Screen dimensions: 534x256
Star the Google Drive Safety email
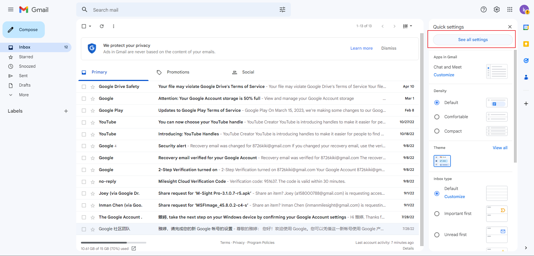click(93, 87)
